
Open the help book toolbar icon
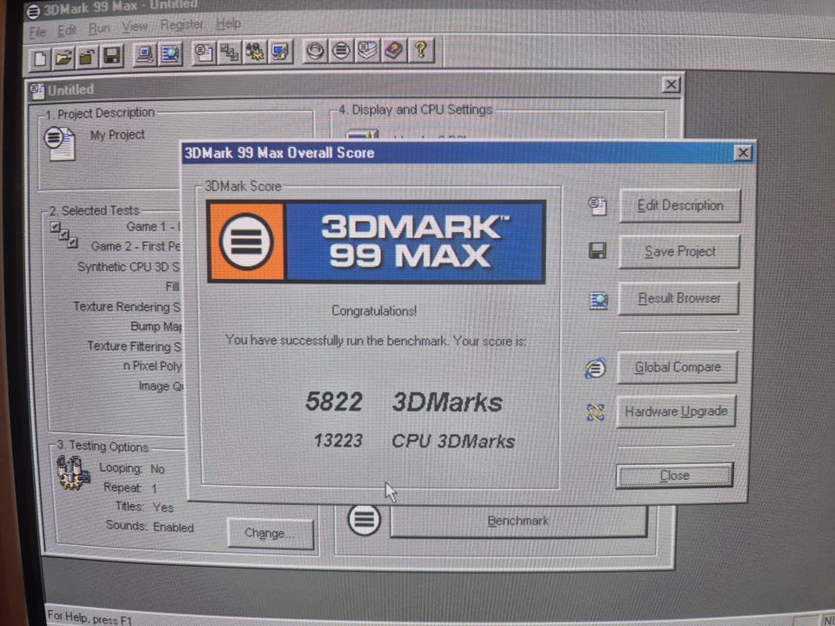[x=393, y=50]
